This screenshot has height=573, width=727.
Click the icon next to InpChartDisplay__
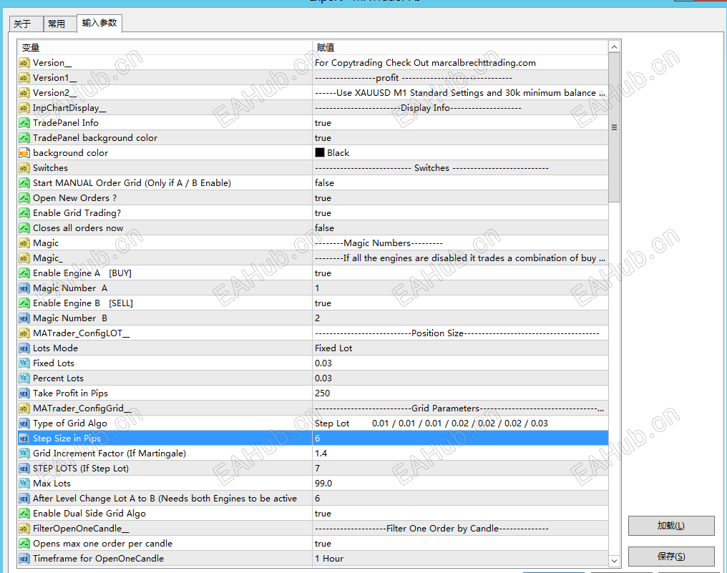click(x=24, y=108)
